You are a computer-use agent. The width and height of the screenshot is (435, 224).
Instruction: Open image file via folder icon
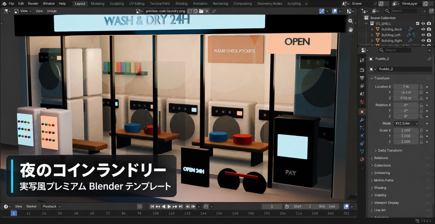pos(201,11)
